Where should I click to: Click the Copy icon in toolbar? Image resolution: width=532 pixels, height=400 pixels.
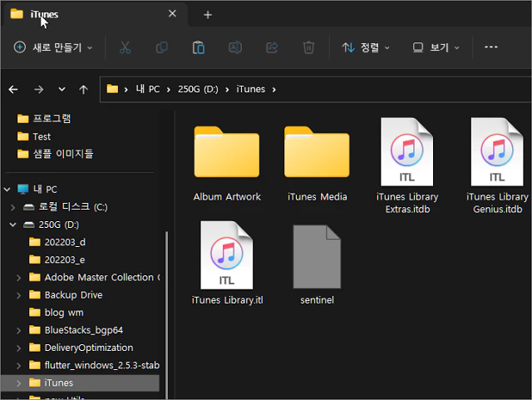click(162, 47)
